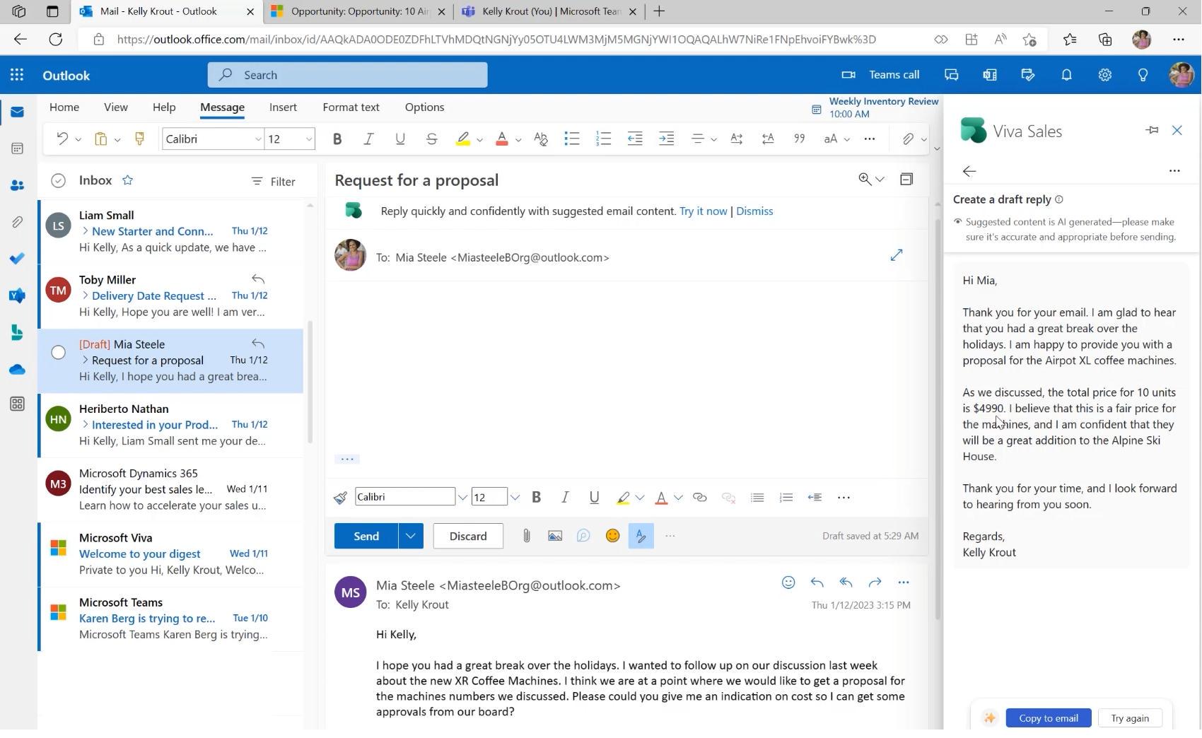1202x738 pixels.
Task: Expand the Delivery Date Request conversation
Action: click(85, 295)
